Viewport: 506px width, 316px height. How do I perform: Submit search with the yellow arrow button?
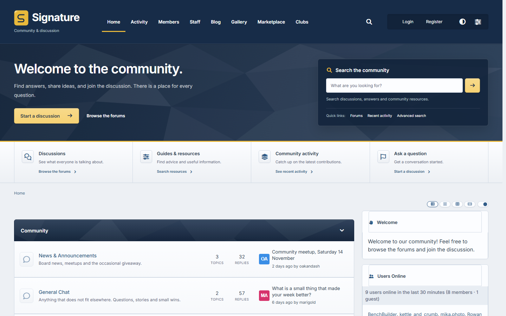[x=472, y=85]
